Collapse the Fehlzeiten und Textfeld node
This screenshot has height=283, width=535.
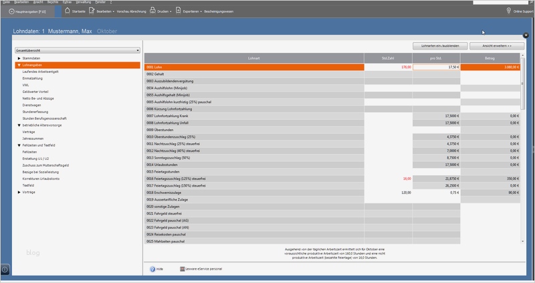19,145
